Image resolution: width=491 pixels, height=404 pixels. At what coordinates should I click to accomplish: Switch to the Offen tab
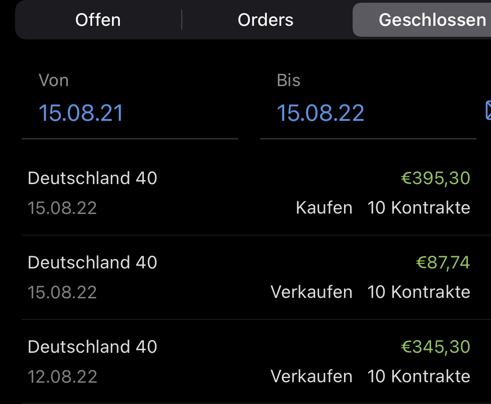[98, 19]
